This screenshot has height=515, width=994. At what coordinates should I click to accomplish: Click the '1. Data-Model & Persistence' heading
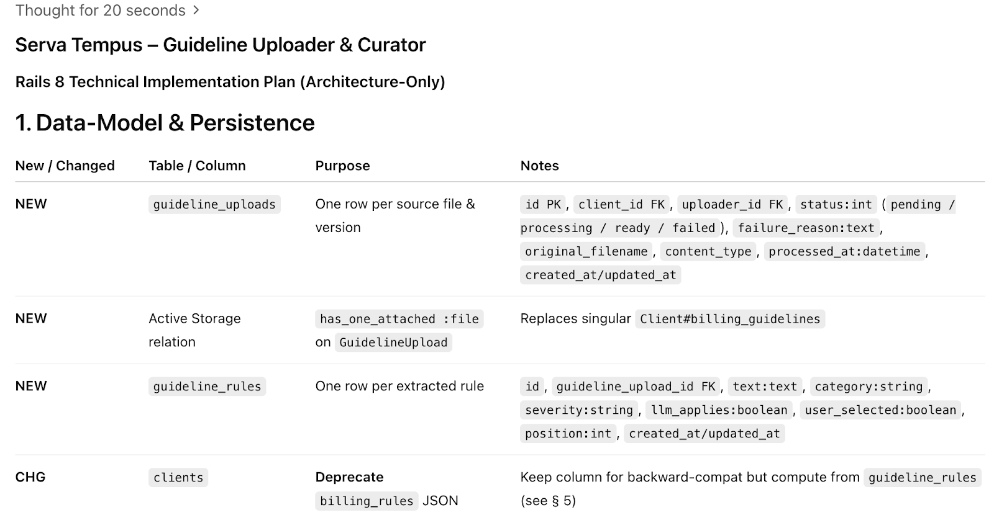tap(165, 123)
